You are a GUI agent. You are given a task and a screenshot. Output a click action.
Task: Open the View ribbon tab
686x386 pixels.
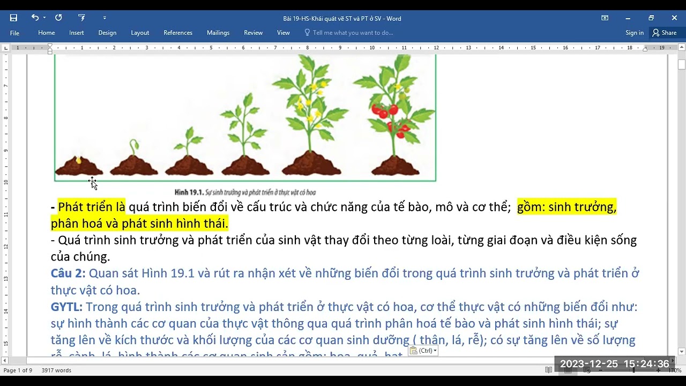point(284,33)
